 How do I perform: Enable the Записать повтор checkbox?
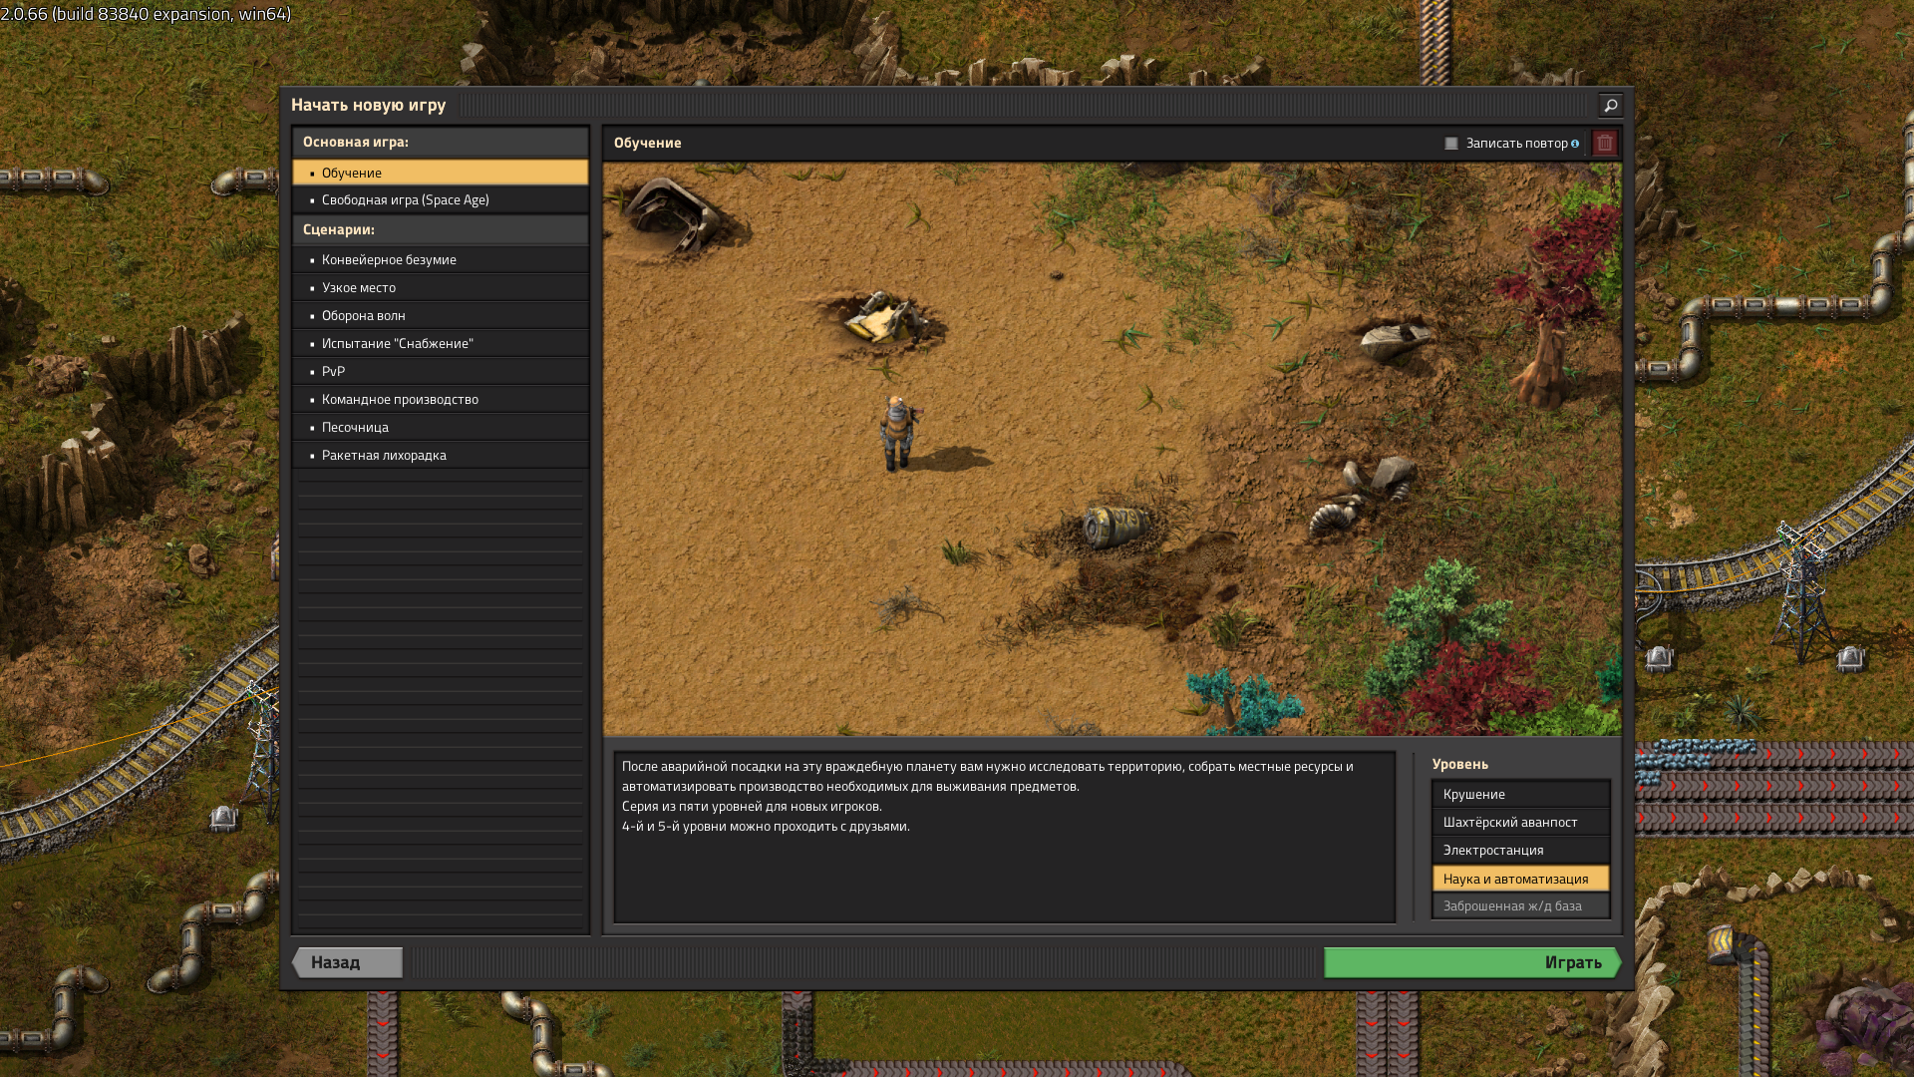1451,144
